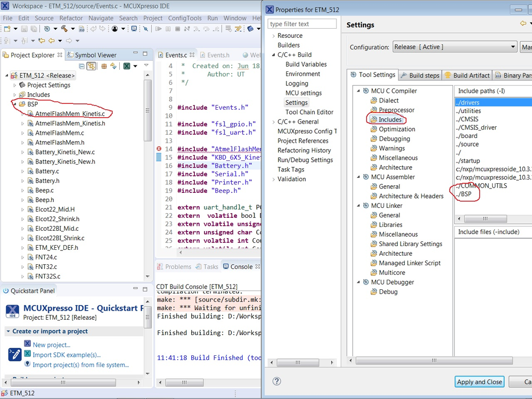Image resolution: width=532 pixels, height=399 pixels.
Task: Collapse all items in Project Explorer
Action: pos(81,66)
